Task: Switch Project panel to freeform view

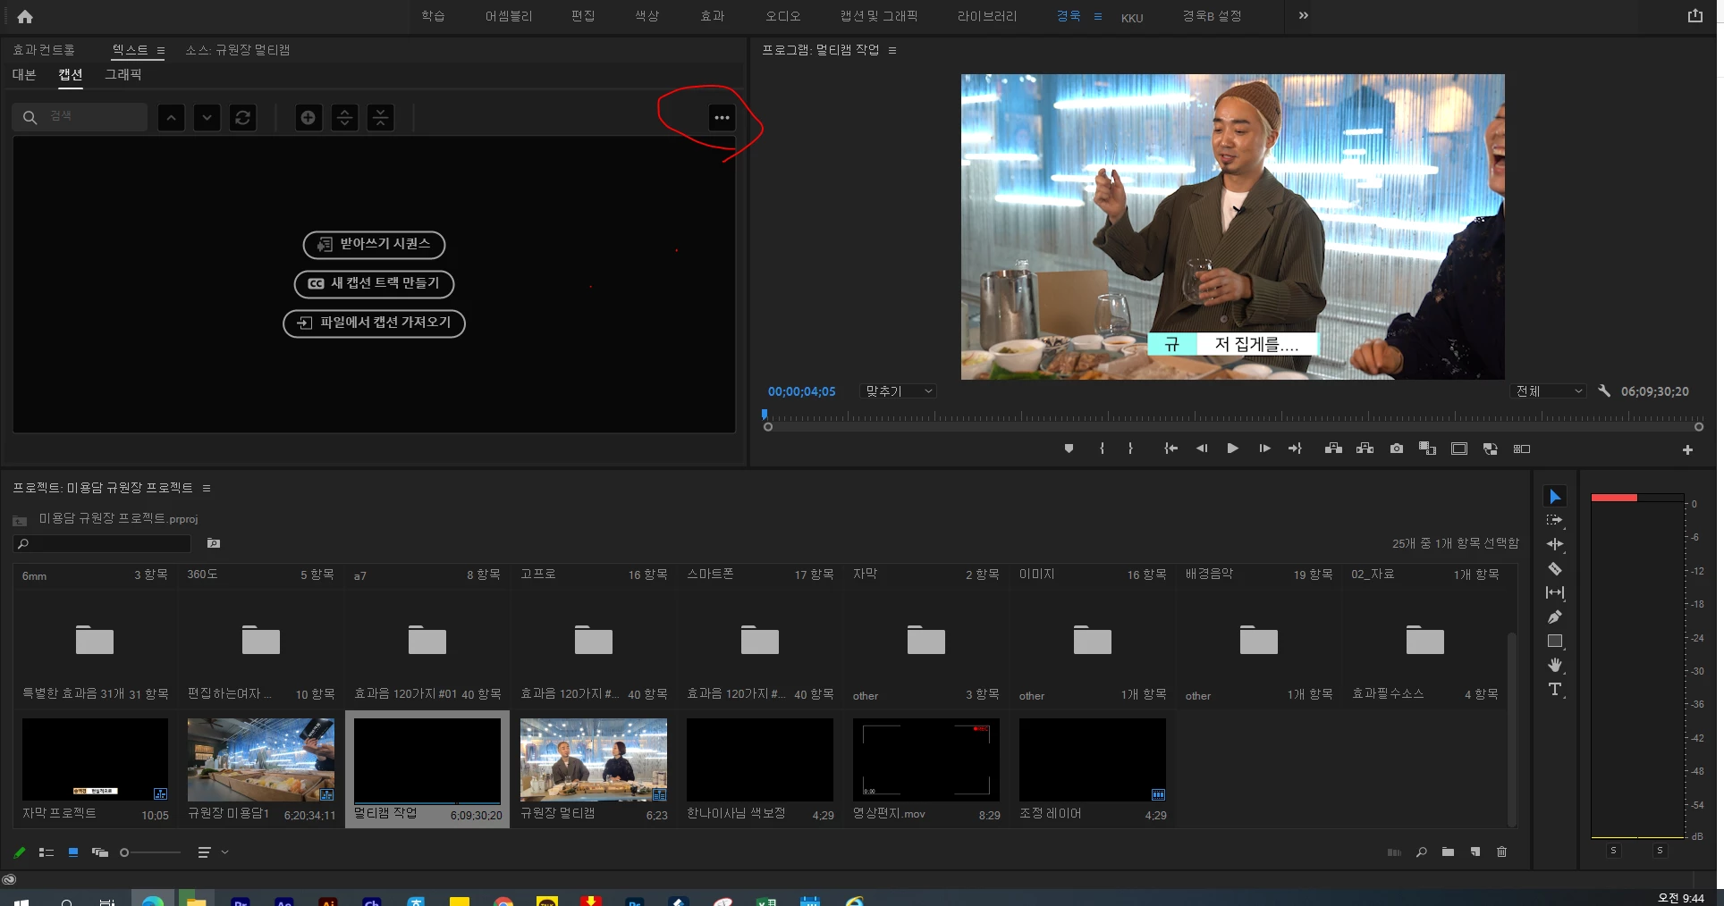Action: pyautogui.click(x=100, y=852)
